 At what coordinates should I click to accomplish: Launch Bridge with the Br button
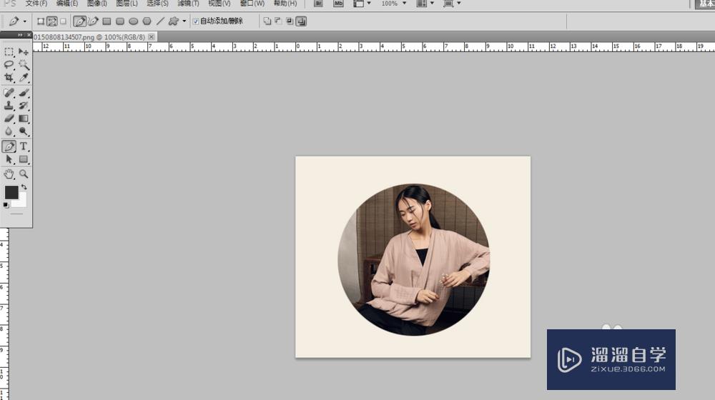tap(319, 4)
